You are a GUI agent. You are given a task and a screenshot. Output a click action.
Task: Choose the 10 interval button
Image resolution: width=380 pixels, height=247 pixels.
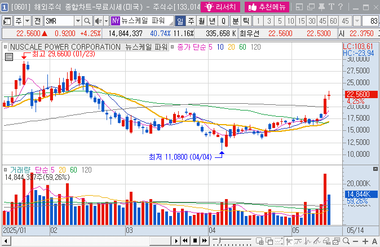pos(290,21)
